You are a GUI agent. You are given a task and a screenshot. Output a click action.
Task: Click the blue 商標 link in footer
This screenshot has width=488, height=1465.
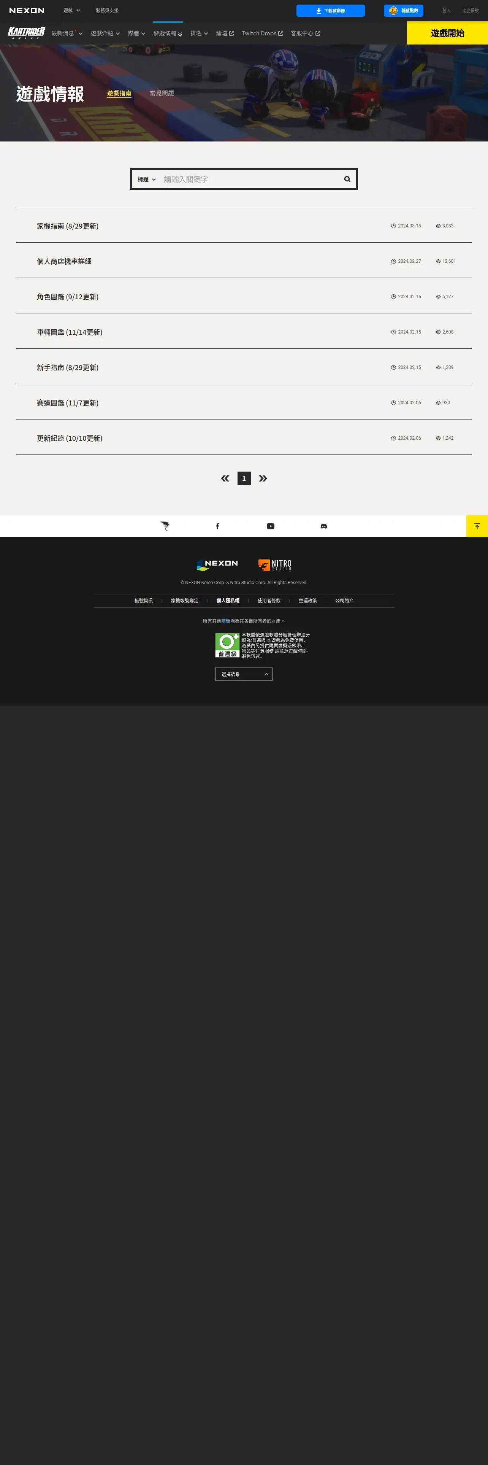click(x=225, y=621)
